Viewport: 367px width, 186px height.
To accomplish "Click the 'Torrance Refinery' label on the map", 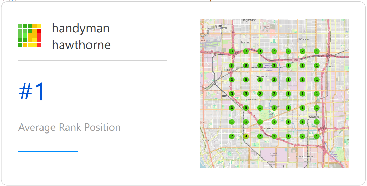I will (x=273, y=154).
